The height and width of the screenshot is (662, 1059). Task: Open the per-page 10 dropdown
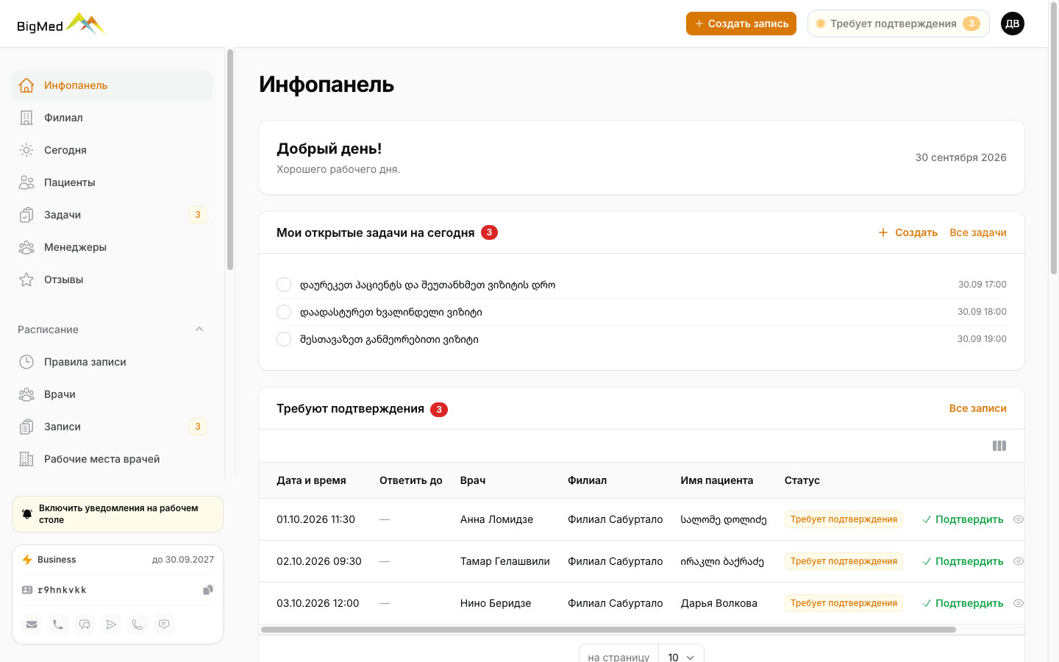[x=681, y=657]
